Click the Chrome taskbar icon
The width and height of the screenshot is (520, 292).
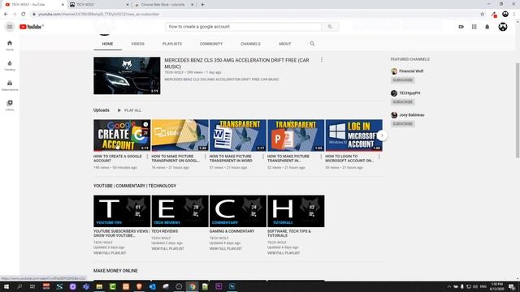(x=192, y=286)
